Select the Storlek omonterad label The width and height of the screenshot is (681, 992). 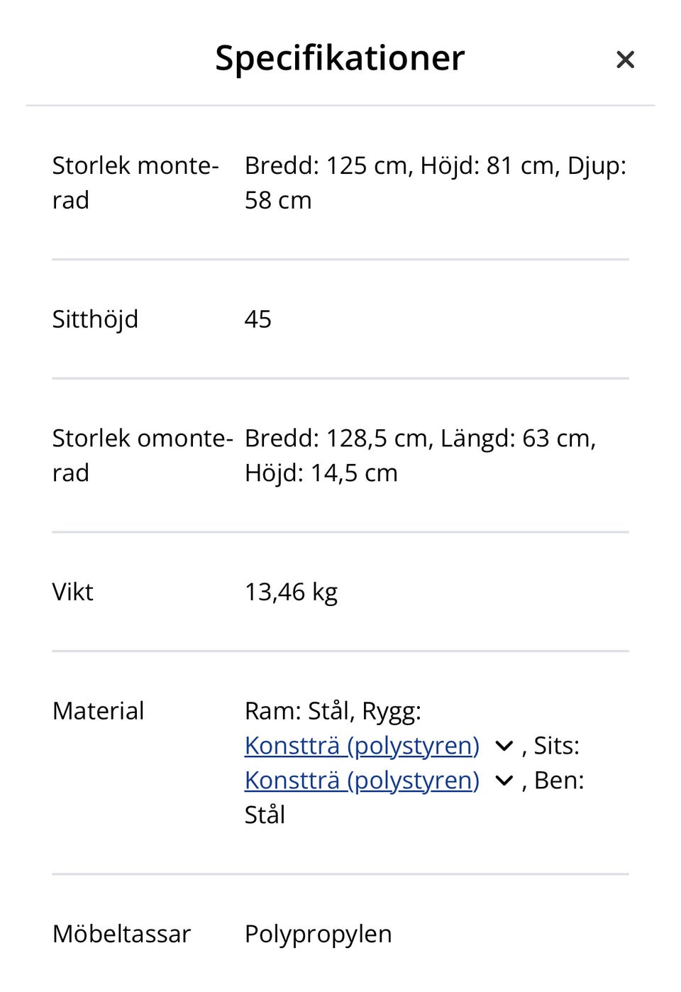point(142,455)
